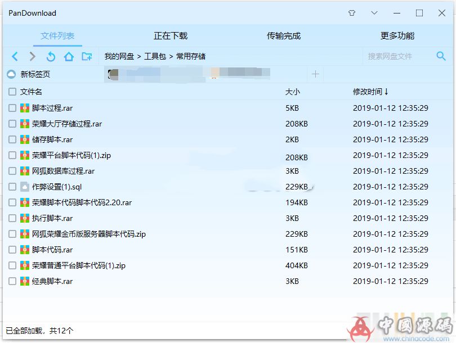
Task: Add a new tab with plus button
Action: coord(315,74)
